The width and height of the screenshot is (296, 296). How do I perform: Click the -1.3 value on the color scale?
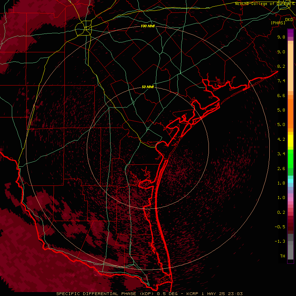280,241
